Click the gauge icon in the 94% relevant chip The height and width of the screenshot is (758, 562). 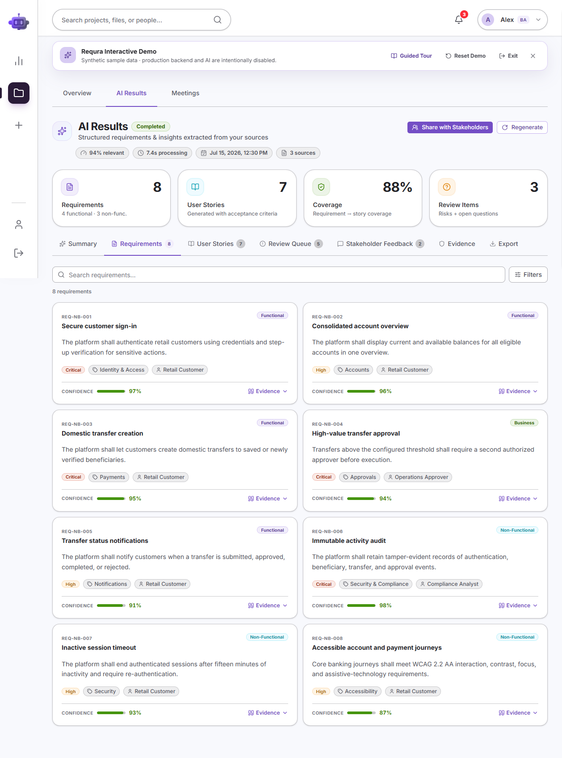(x=84, y=153)
